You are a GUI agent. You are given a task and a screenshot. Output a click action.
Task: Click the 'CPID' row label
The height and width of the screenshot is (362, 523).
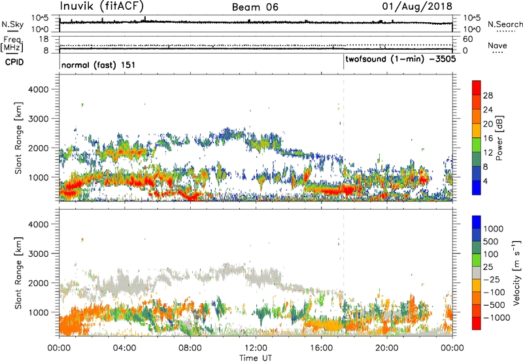(x=14, y=62)
